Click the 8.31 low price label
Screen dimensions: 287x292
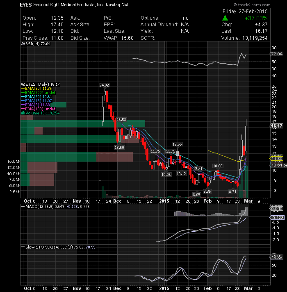(x=232, y=192)
